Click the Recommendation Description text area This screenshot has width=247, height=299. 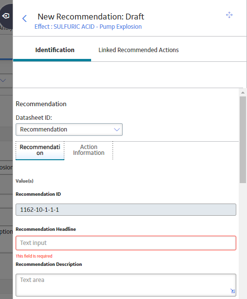[126, 285]
